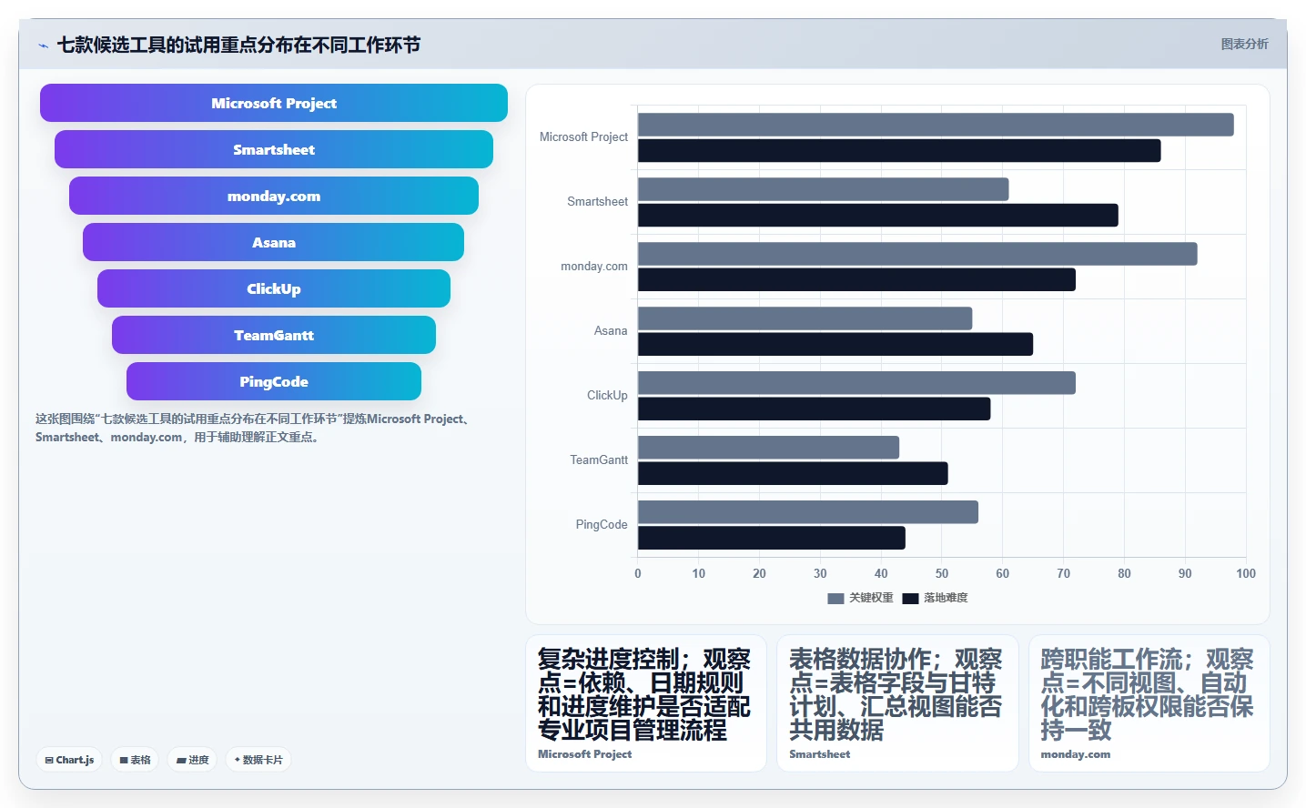Screen dimensions: 1306x808
Task: Click the Smartsheet gray weight bar
Action: 824,189
